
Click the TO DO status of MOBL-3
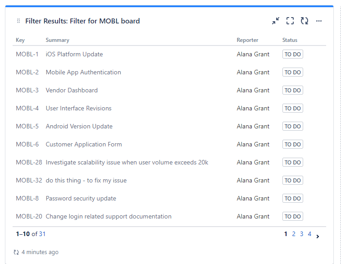point(292,90)
